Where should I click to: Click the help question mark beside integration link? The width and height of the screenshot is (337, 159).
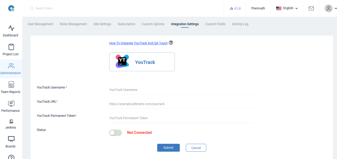171,43
